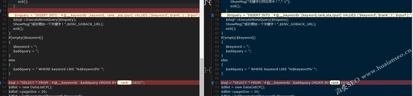This screenshot has width=413, height=96.
Task: Click $dlist->pageSize = 20; in the right pane
Action: 240,92
